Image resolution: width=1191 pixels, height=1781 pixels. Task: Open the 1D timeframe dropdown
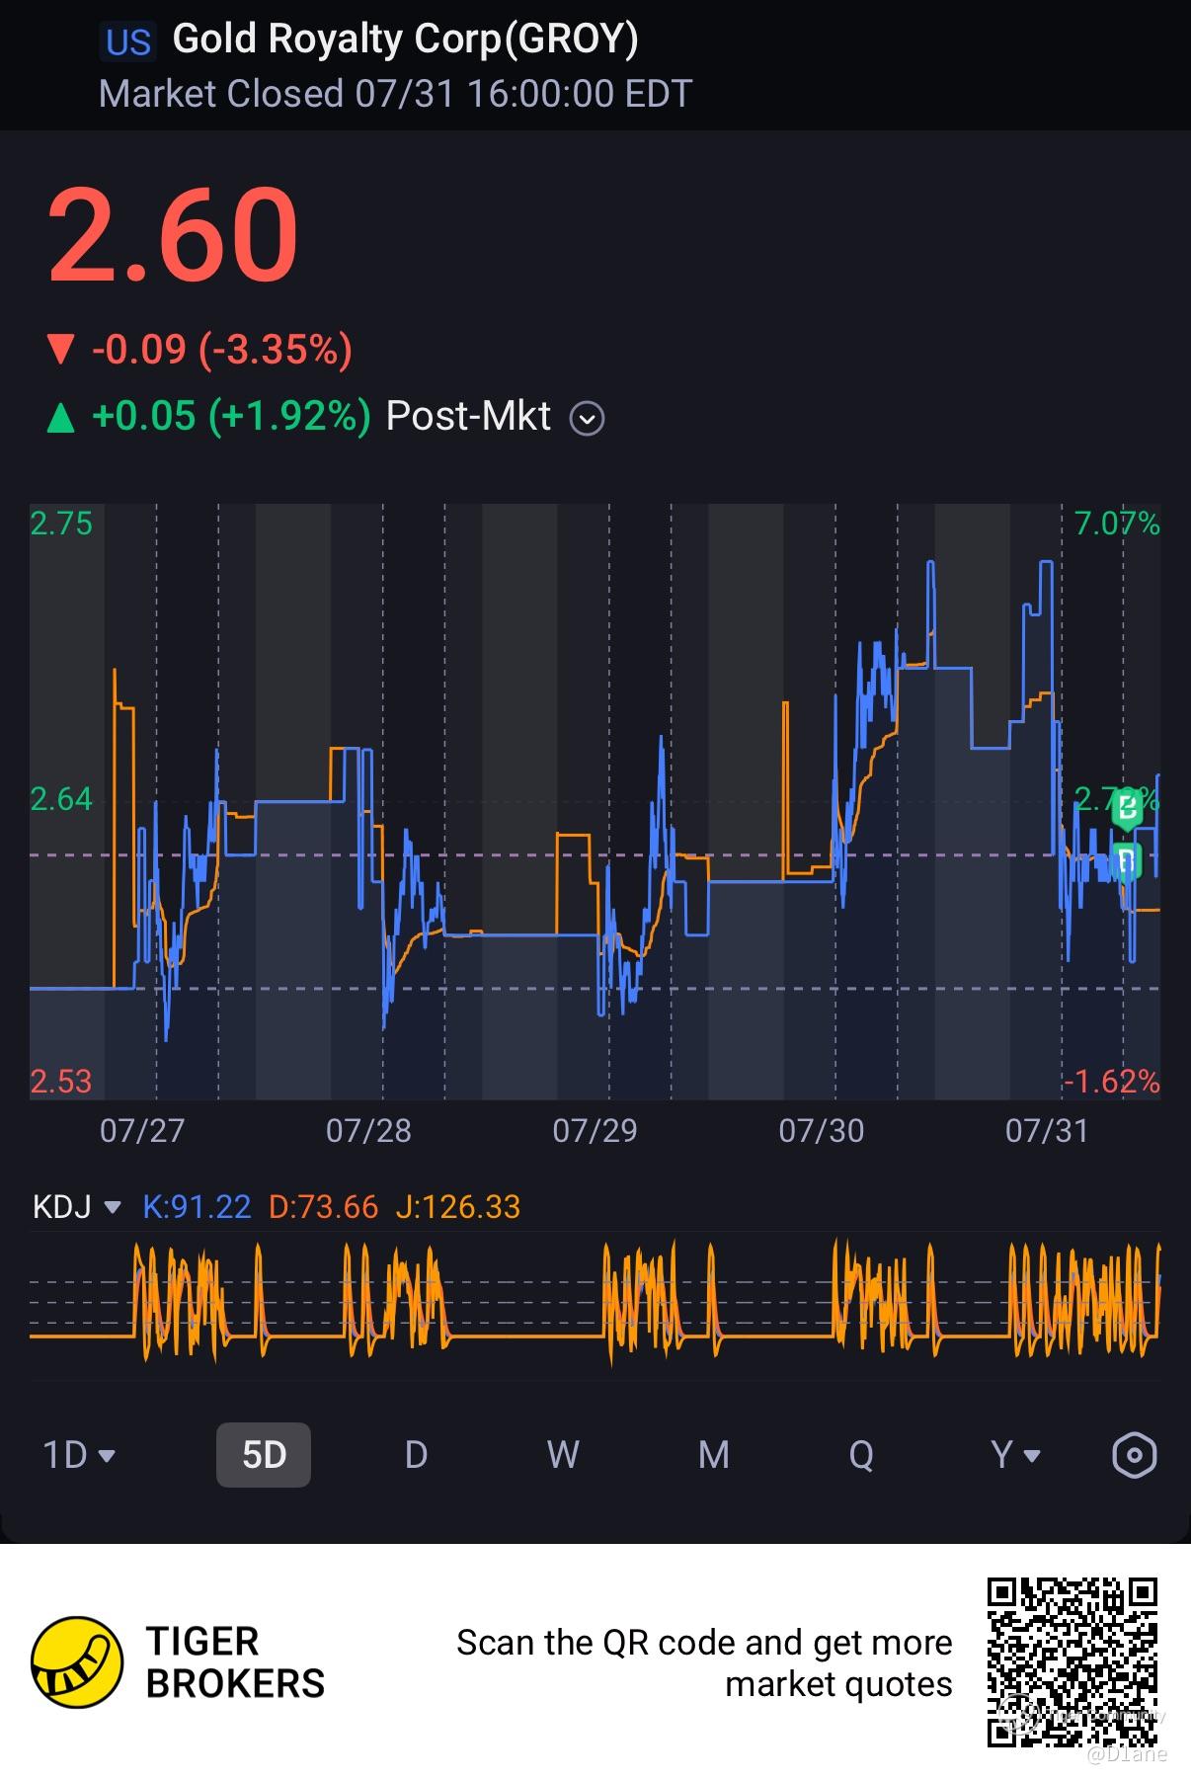[x=79, y=1455]
